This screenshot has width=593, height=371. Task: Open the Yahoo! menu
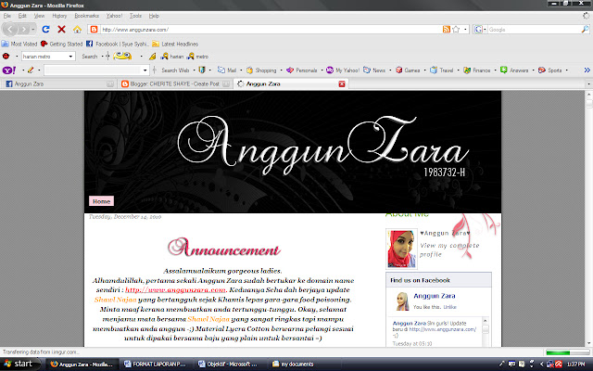(x=114, y=16)
